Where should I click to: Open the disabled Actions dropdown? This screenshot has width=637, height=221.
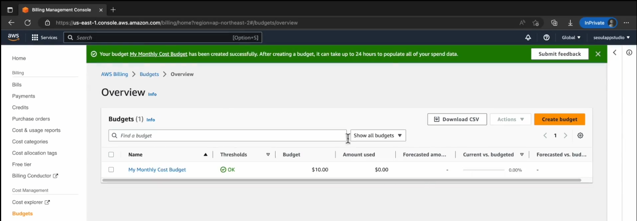click(x=511, y=119)
